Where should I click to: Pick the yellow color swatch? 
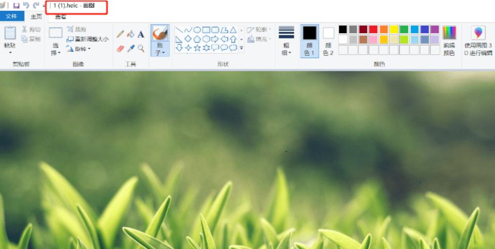pyautogui.click(x=394, y=30)
